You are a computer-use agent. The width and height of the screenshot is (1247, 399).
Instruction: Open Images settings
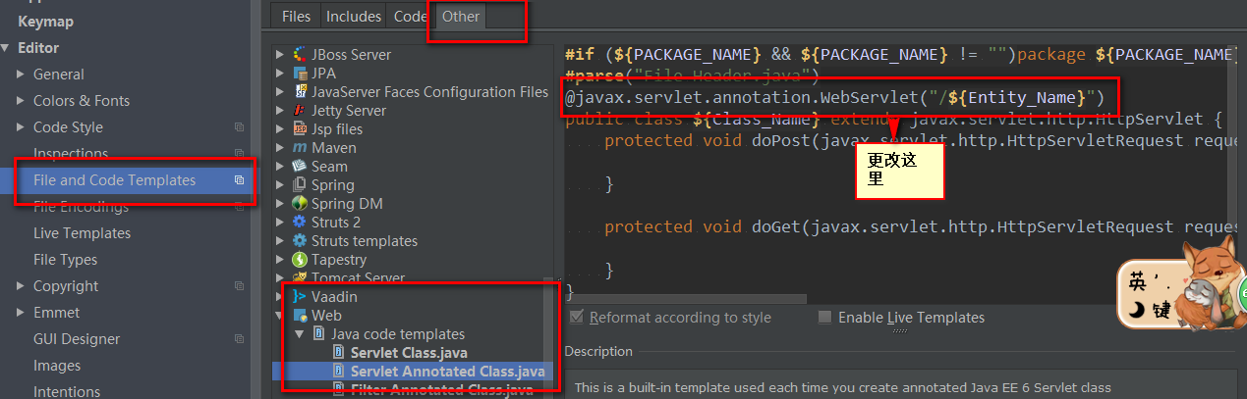point(57,366)
